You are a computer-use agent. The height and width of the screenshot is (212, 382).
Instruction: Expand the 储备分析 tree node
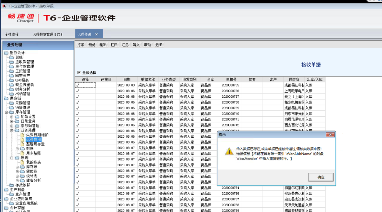pos(17,181)
